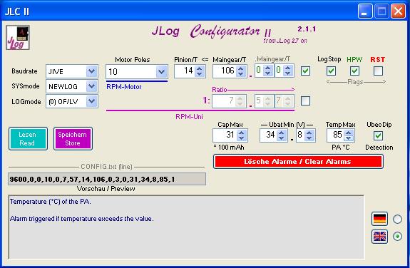Toggle the UbecDip Detection checkbox
The height and width of the screenshot is (268, 410).
[378, 135]
